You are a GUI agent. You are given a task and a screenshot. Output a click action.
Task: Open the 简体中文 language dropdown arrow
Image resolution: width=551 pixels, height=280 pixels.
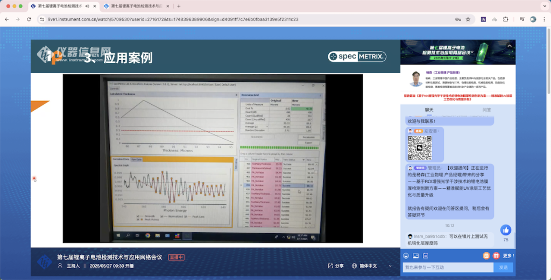390,266
